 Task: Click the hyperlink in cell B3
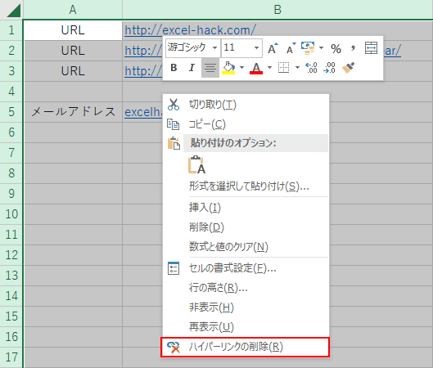pos(143,71)
